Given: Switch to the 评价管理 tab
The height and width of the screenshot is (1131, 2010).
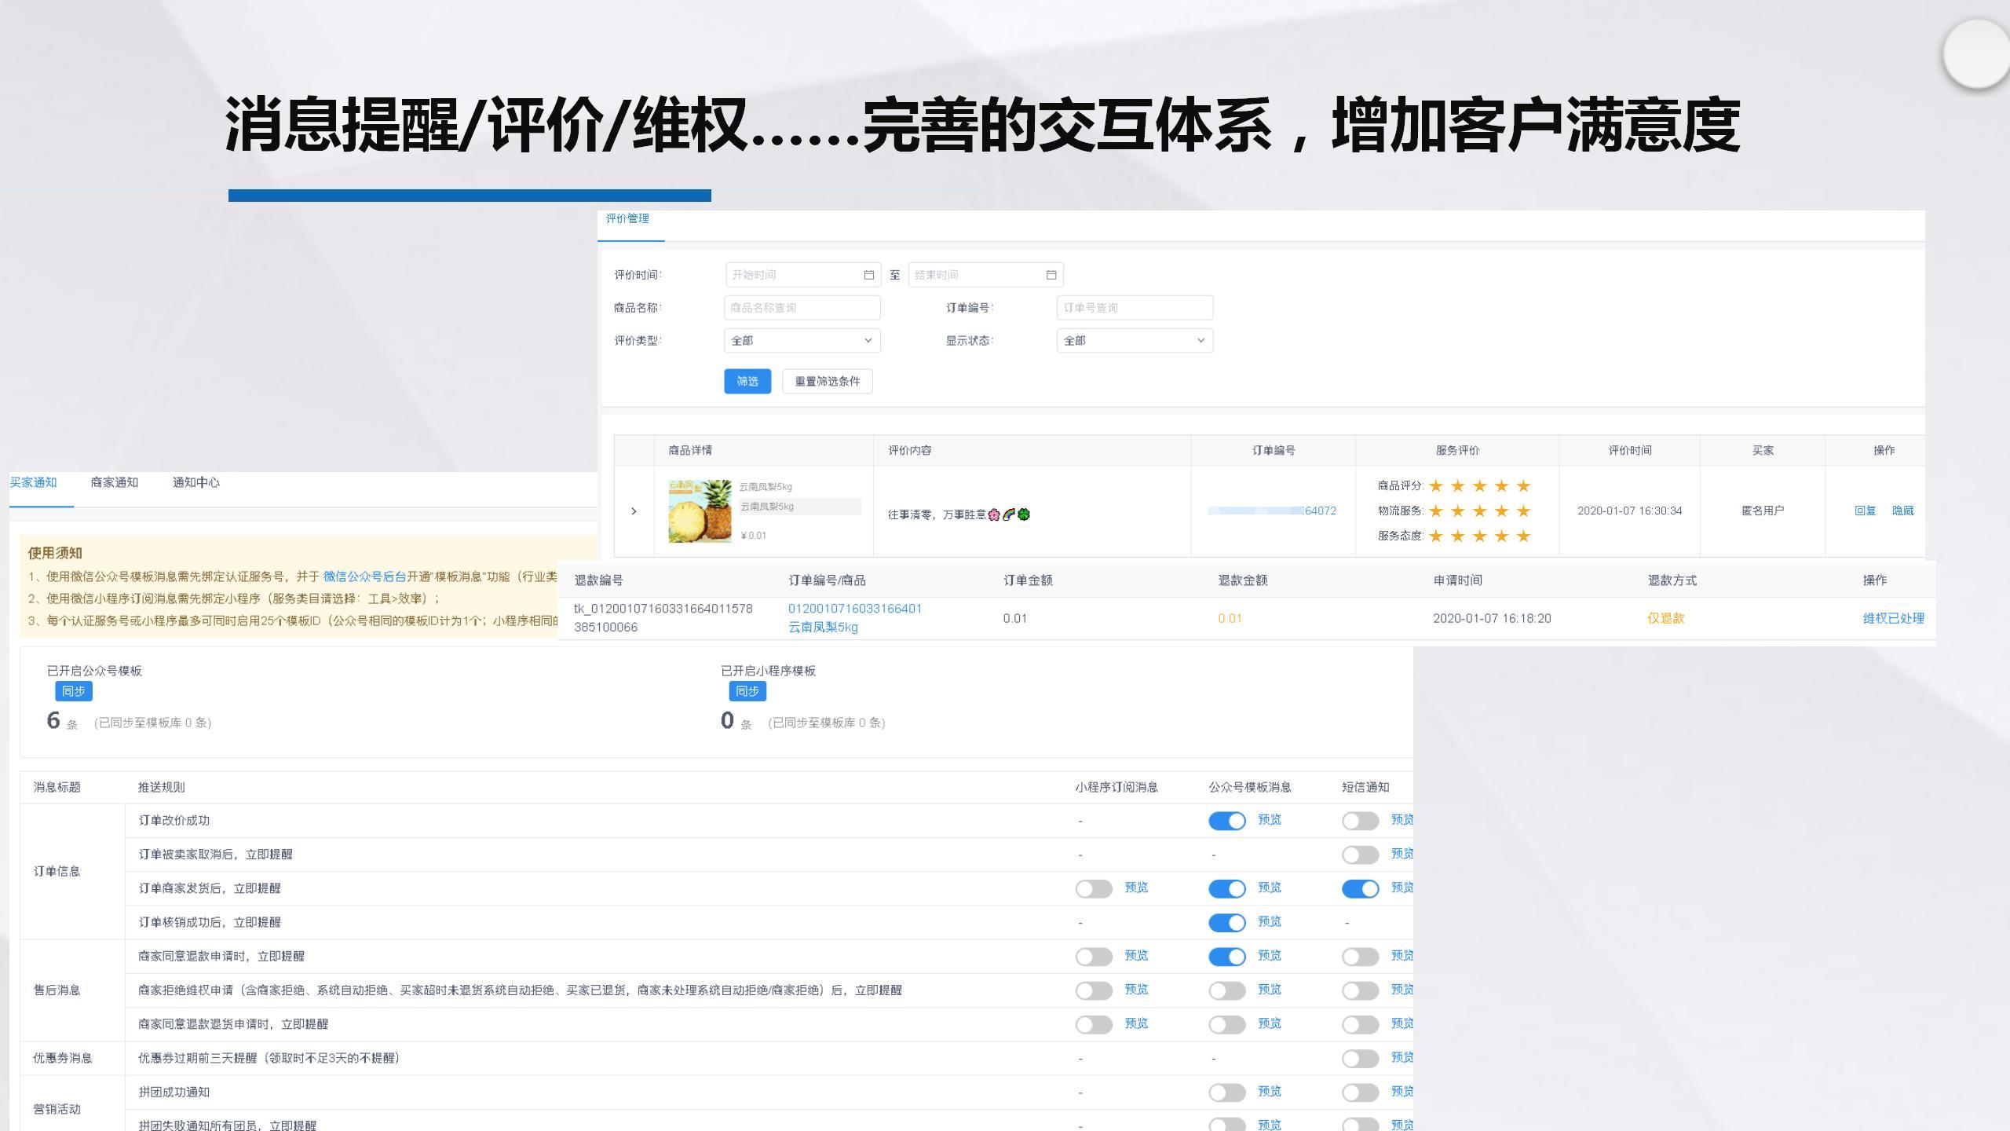Looking at the screenshot, I should pyautogui.click(x=627, y=218).
